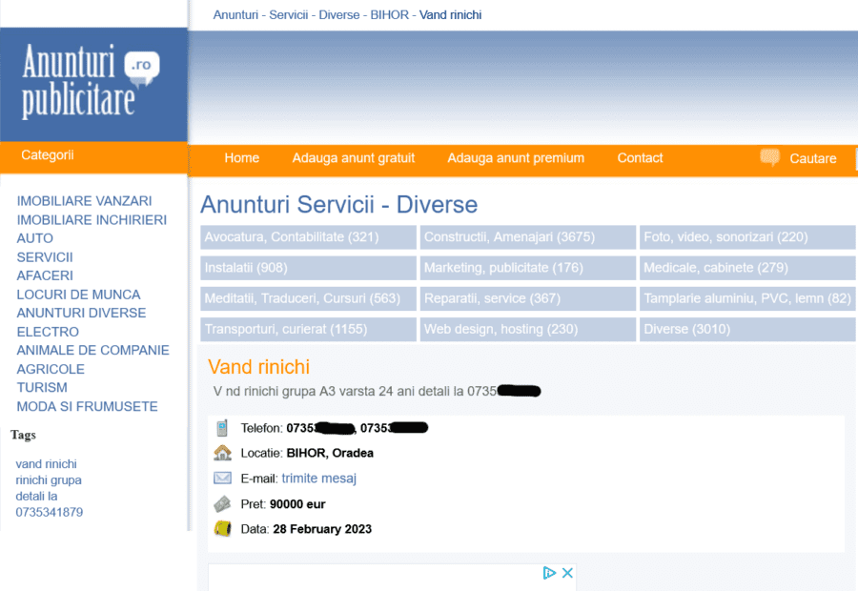This screenshot has height=591, width=858.
Task: Open the Home menu item
Action: pyautogui.click(x=241, y=158)
